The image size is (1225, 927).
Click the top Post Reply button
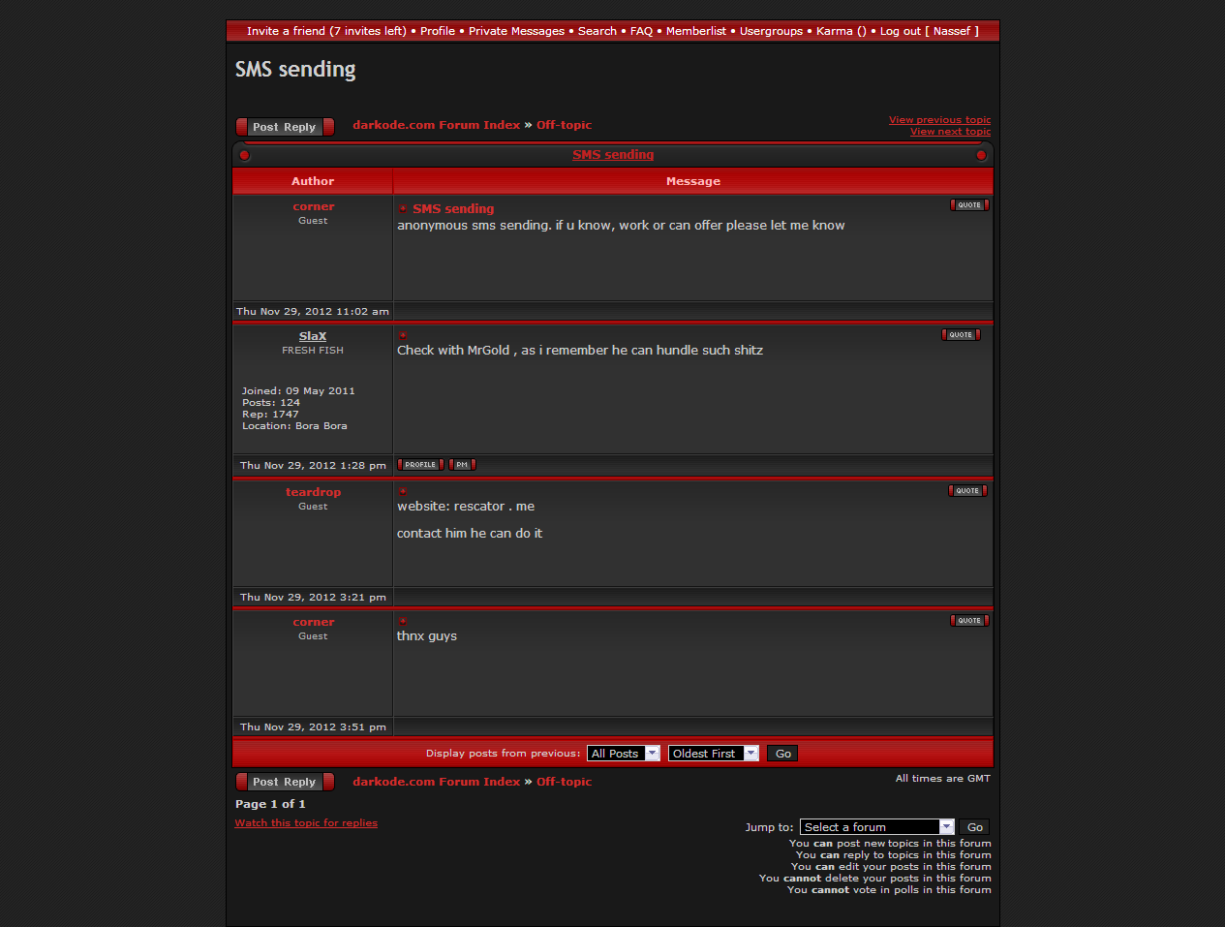pyautogui.click(x=285, y=127)
